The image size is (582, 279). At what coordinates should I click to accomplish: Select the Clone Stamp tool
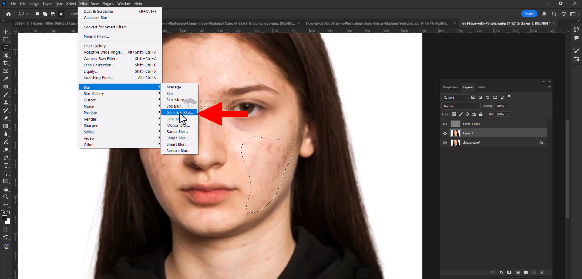point(6,102)
